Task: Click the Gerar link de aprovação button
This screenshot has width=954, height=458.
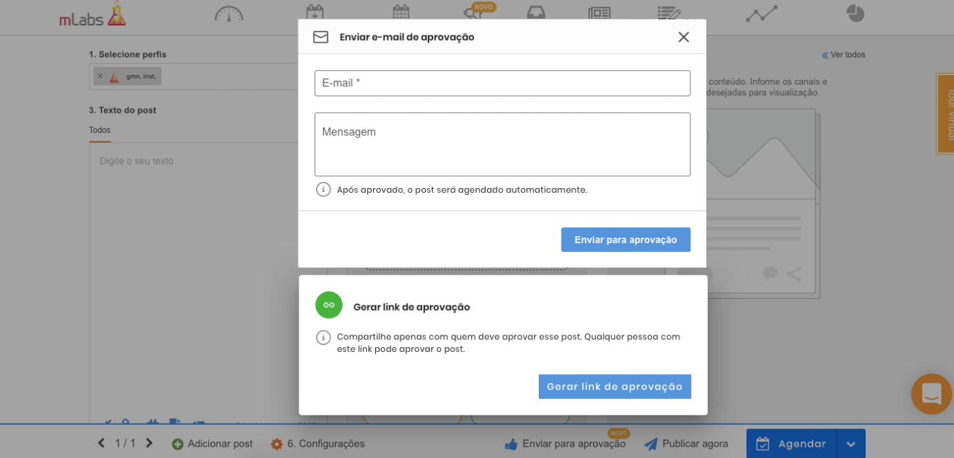Action: click(615, 386)
